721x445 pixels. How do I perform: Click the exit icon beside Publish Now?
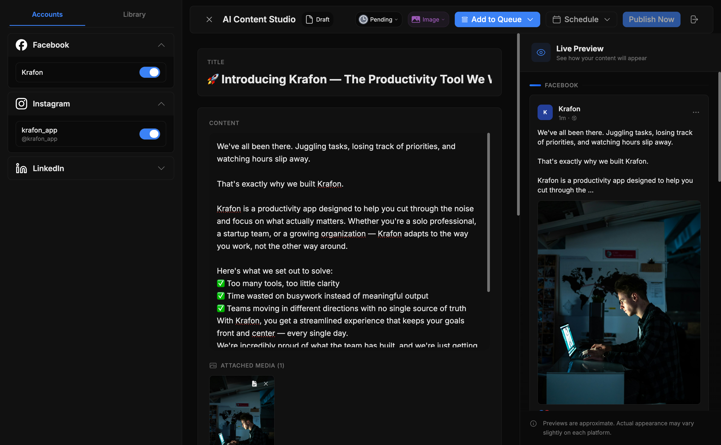click(x=694, y=19)
